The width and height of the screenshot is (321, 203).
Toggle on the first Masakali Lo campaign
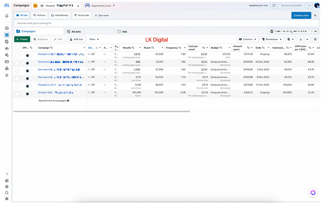pos(29,55)
